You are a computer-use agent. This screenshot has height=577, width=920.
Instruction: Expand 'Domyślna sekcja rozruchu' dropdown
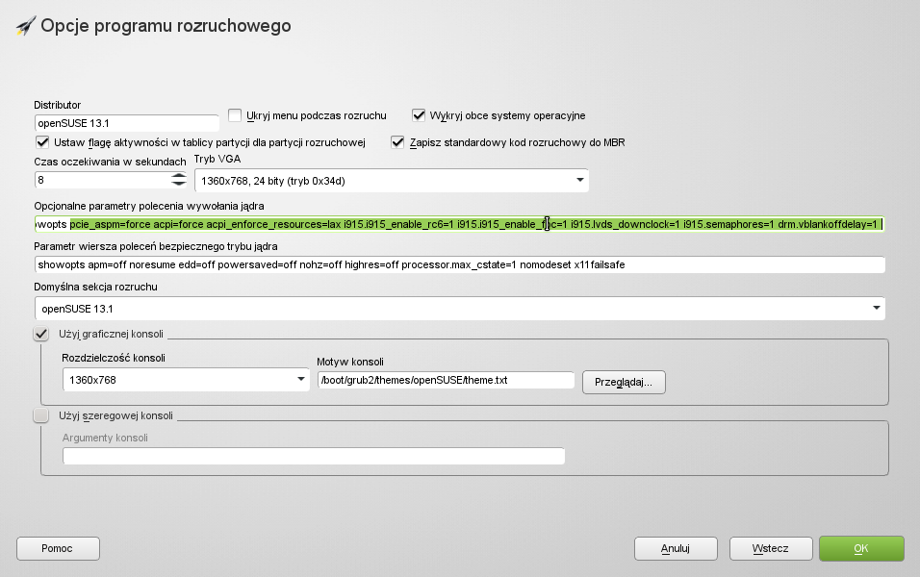(459, 309)
